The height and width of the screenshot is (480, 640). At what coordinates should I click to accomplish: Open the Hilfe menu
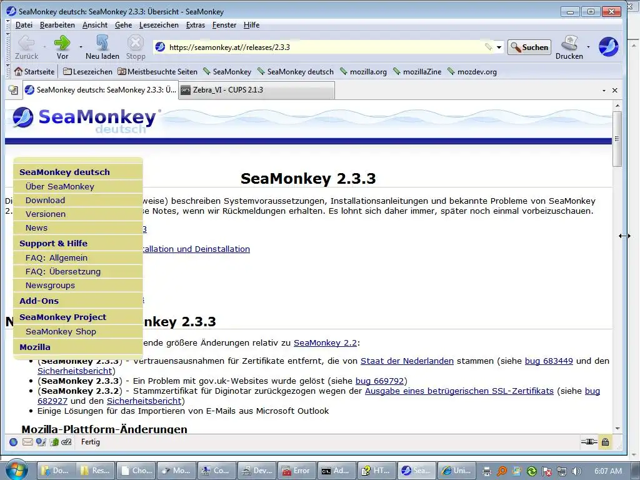coord(251,25)
